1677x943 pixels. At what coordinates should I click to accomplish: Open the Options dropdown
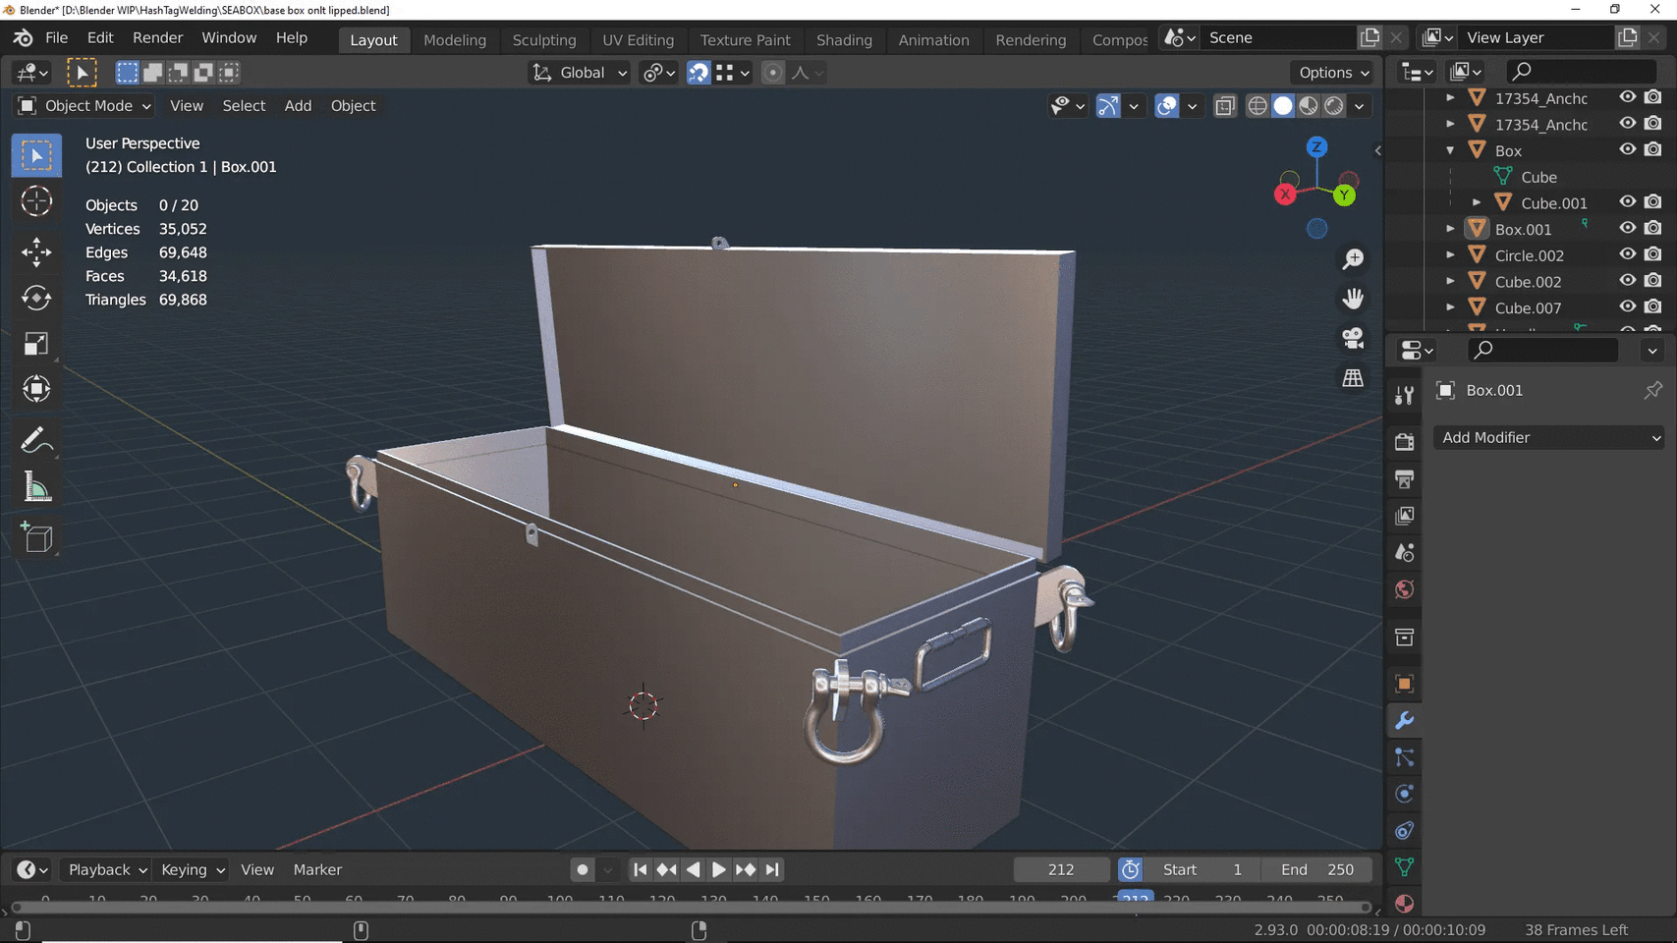(x=1333, y=73)
